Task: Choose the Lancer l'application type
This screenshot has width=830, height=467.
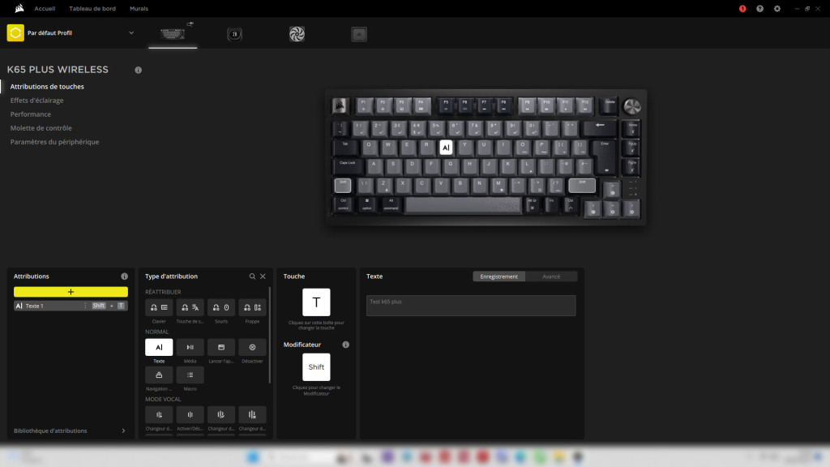Action: tap(221, 347)
